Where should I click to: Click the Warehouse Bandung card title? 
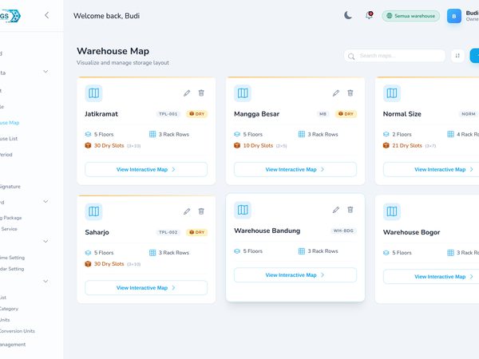[267, 231]
